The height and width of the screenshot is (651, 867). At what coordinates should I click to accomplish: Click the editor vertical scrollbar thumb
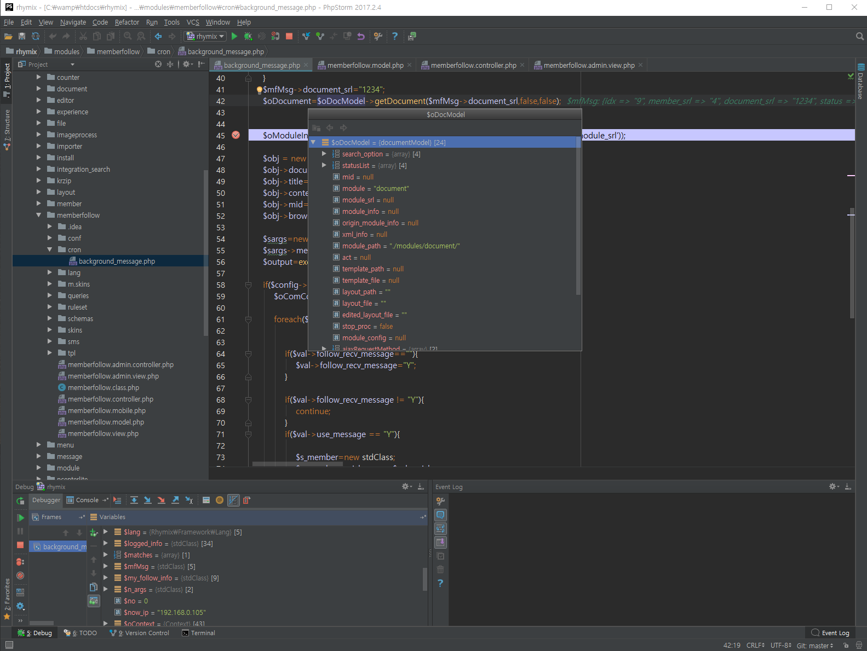tap(852, 263)
